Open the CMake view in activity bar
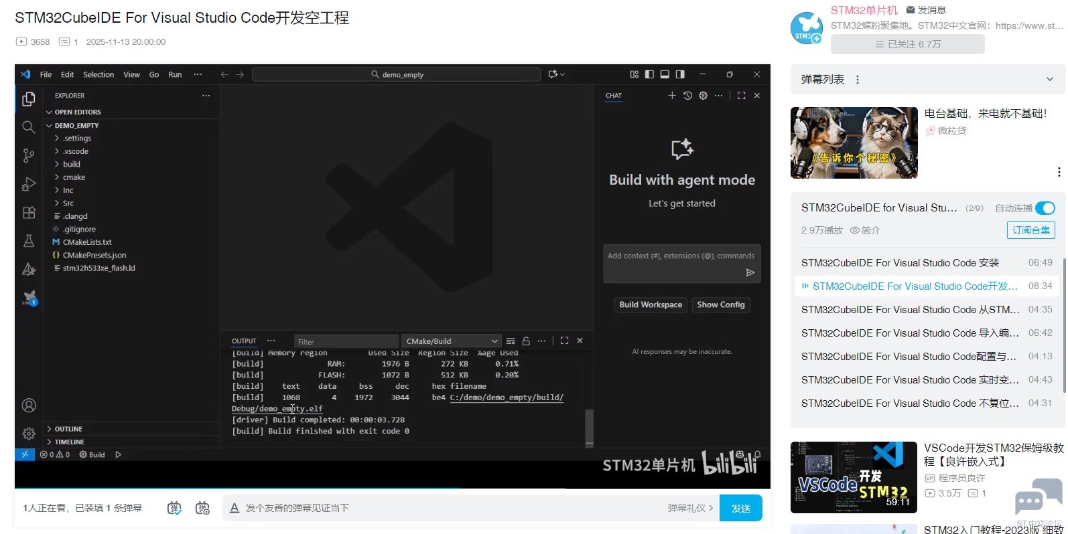The image size is (1068, 534). pos(28,269)
